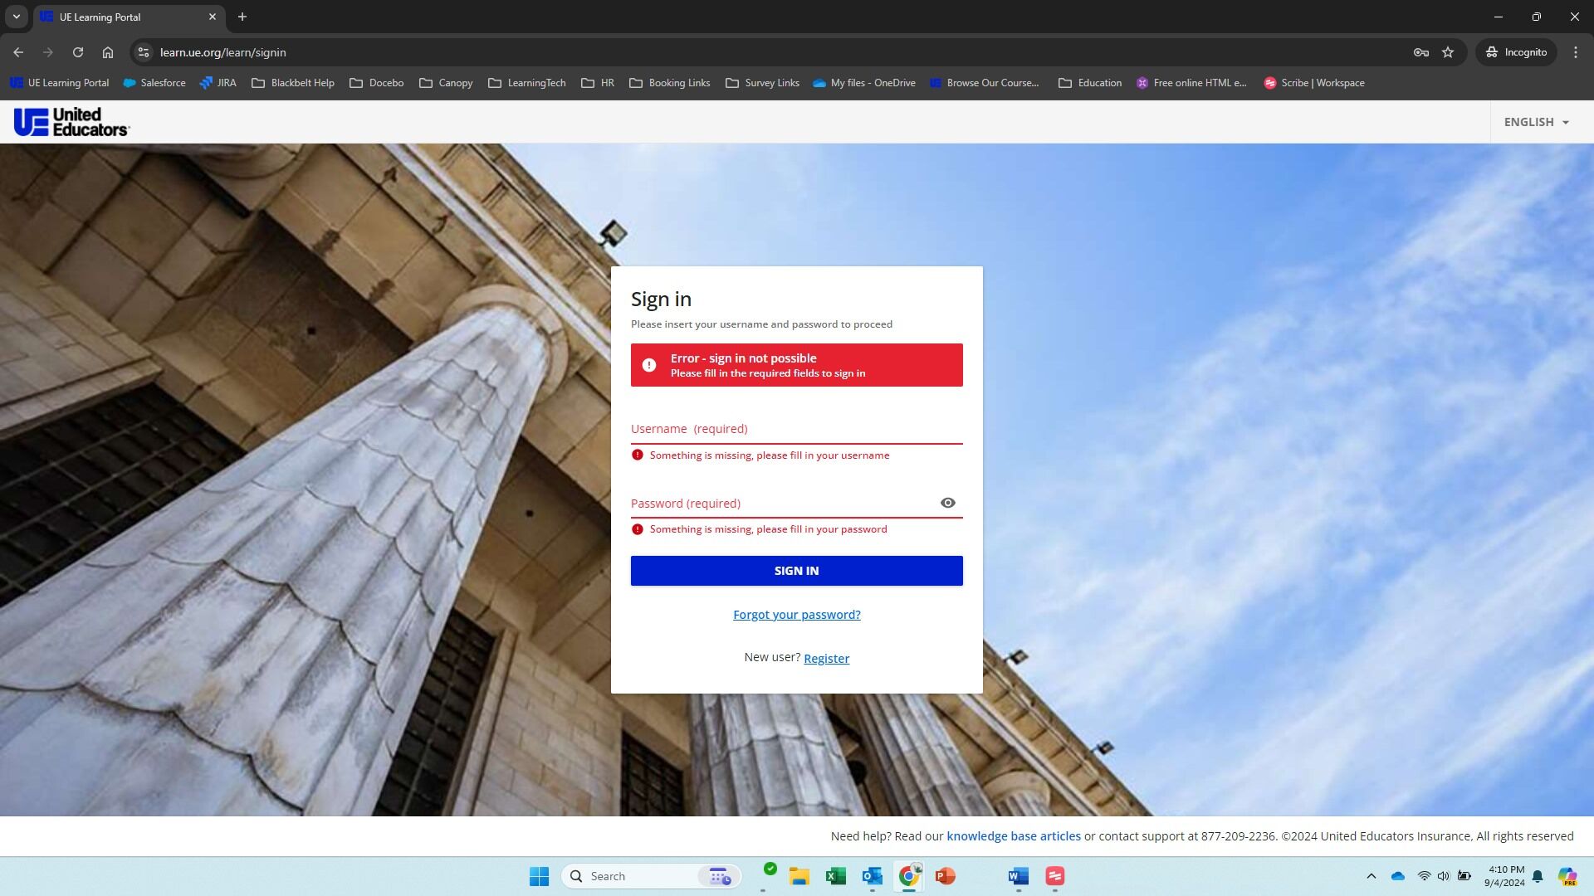1594x896 pixels.
Task: Open the OneDrive cloud tray icon
Action: 1398,876
